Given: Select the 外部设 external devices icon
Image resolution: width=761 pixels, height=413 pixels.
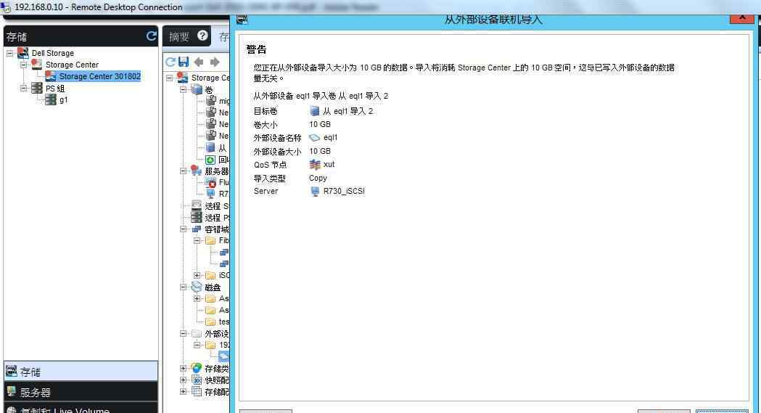Looking at the screenshot, I should coord(197,333).
